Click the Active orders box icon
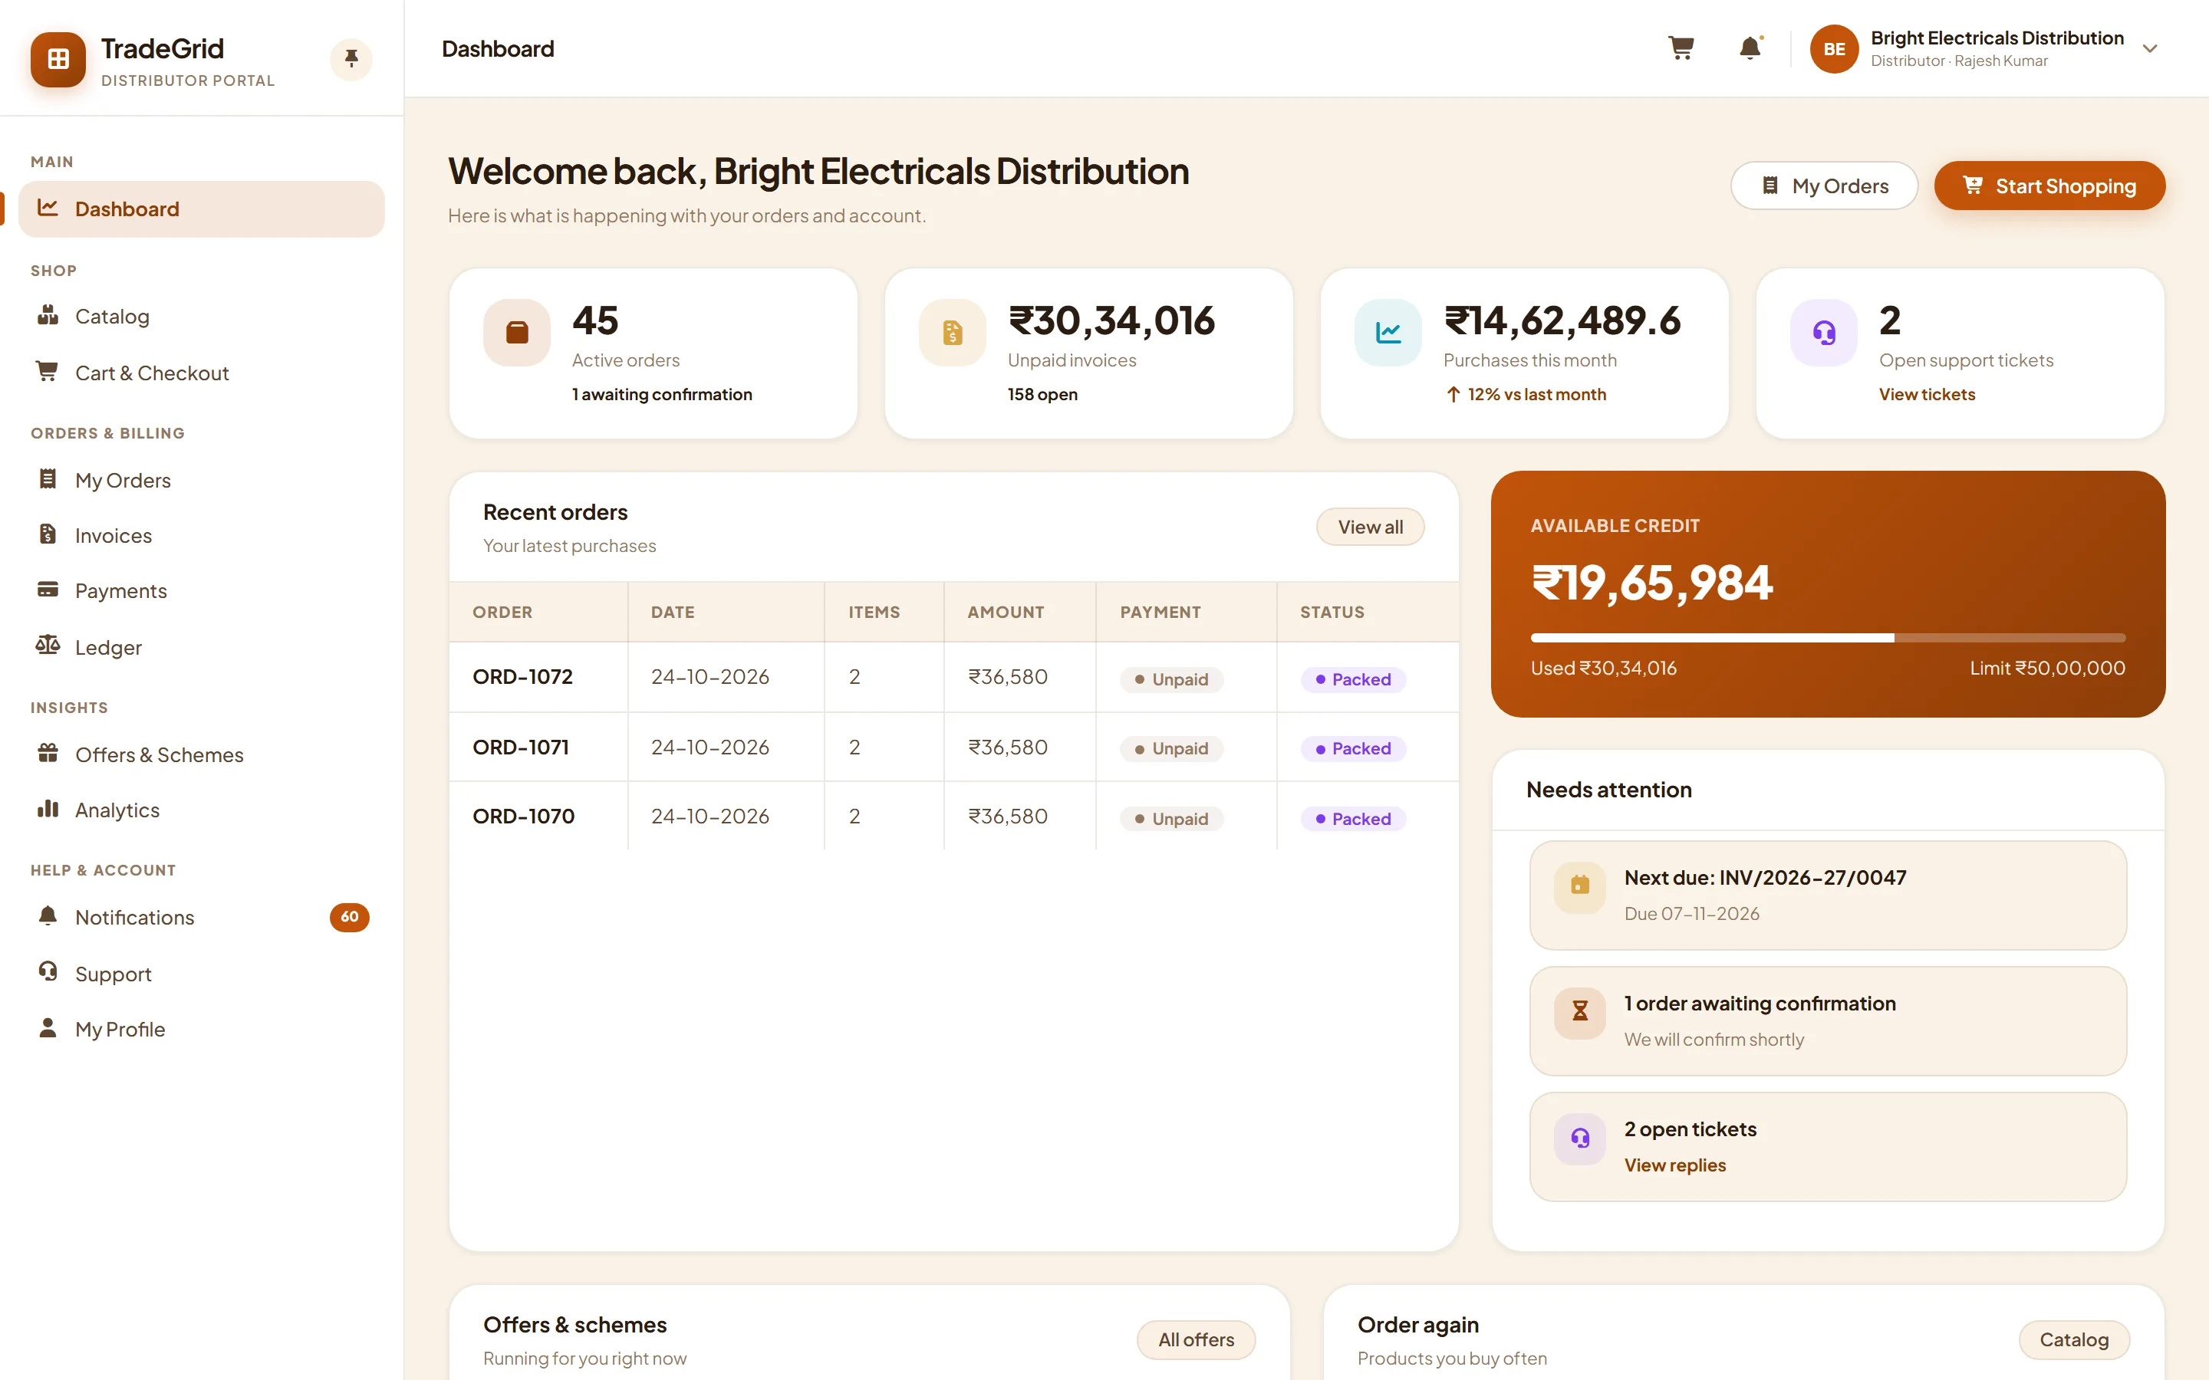 tap(517, 332)
